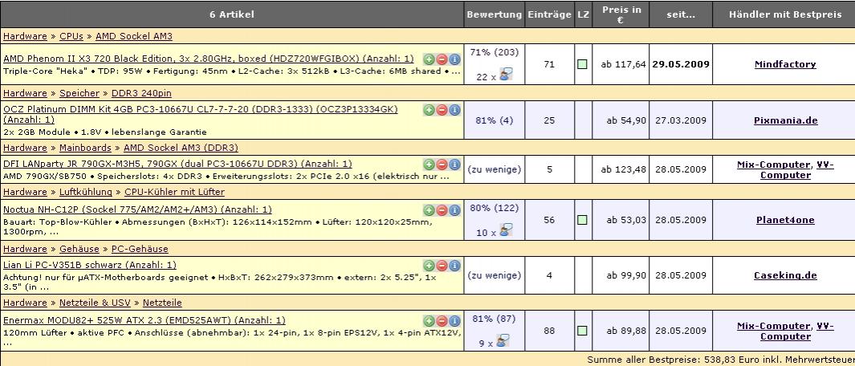Click the LZ column header
The width and height of the screenshot is (855, 366).
pyautogui.click(x=583, y=14)
